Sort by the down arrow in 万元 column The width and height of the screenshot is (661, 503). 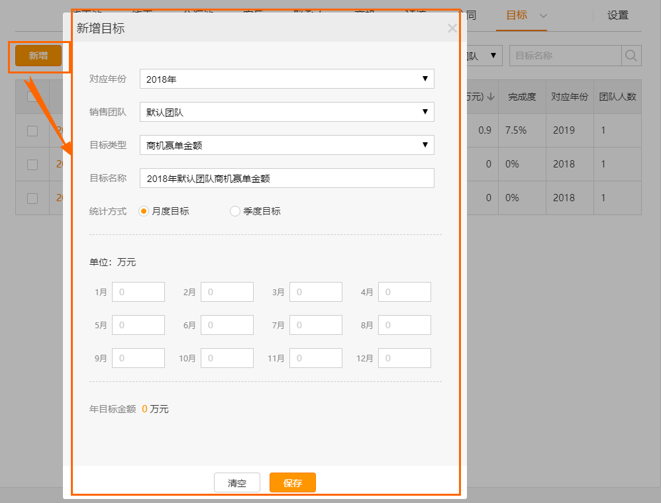pos(491,97)
